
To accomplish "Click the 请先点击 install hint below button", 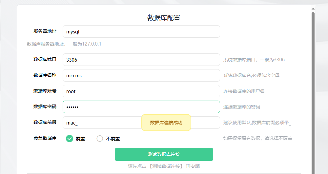I will tap(164, 166).
